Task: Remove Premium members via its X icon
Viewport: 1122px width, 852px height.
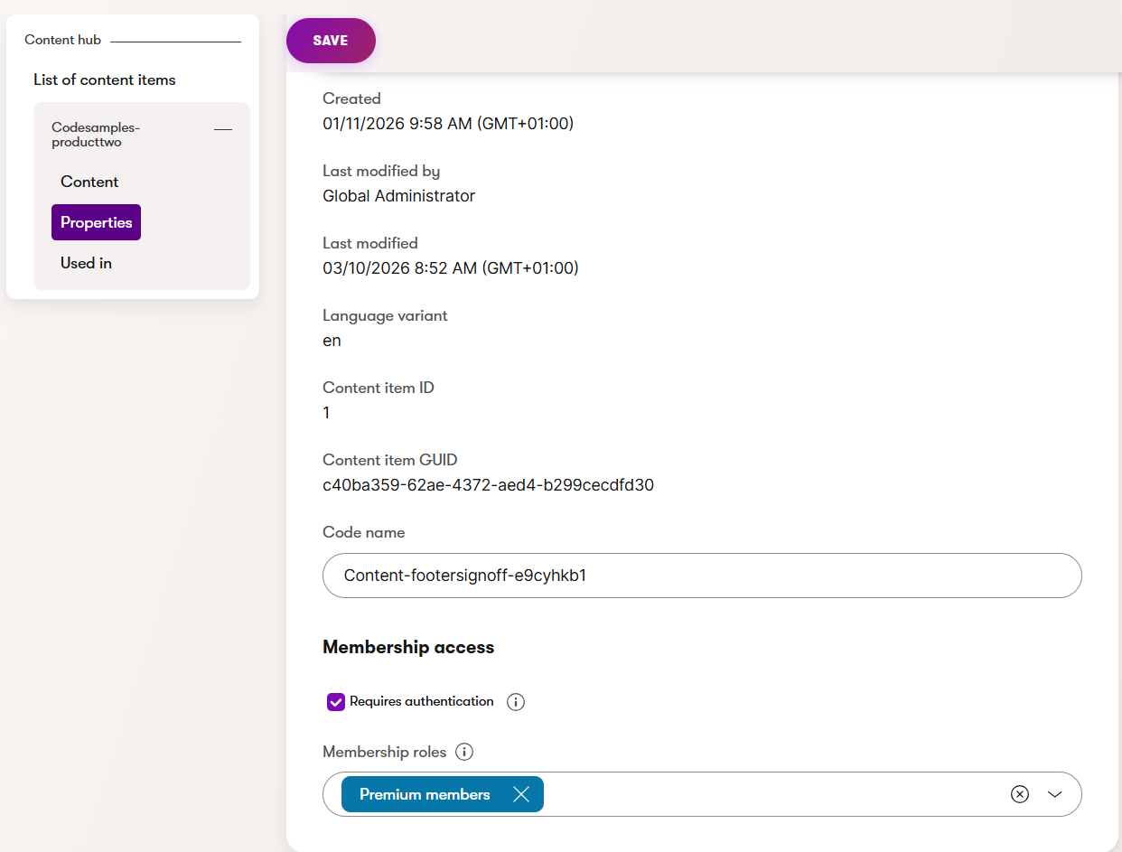Action: point(521,794)
